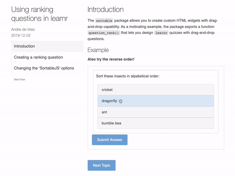Image resolution: width=235 pixels, height=176 pixels.
Task: Click the date 2019-12-02
Action: coord(21,35)
